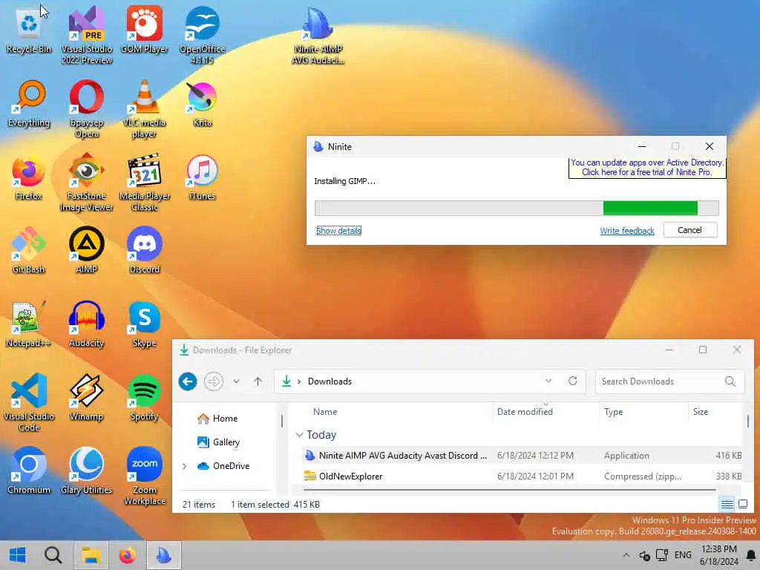
Task: Select the Git Bash desktop icon
Action: point(29,251)
